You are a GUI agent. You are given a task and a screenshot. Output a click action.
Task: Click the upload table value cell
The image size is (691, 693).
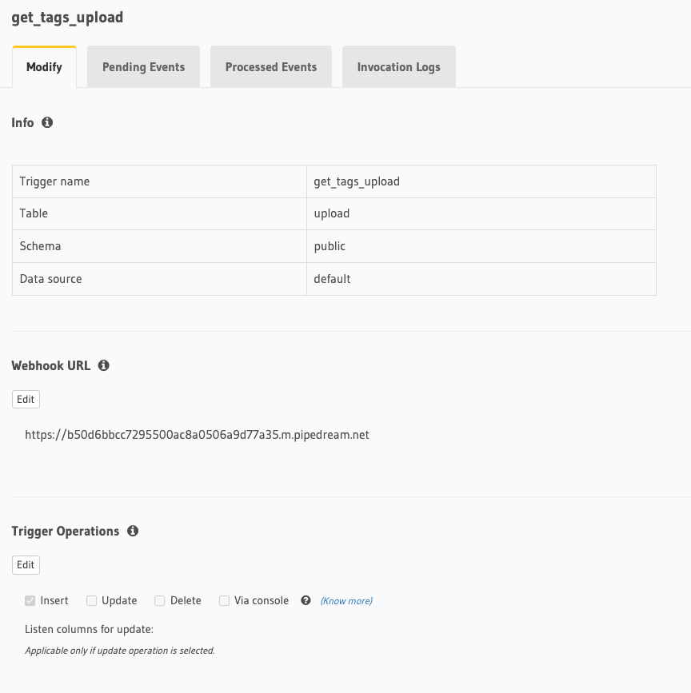(481, 214)
